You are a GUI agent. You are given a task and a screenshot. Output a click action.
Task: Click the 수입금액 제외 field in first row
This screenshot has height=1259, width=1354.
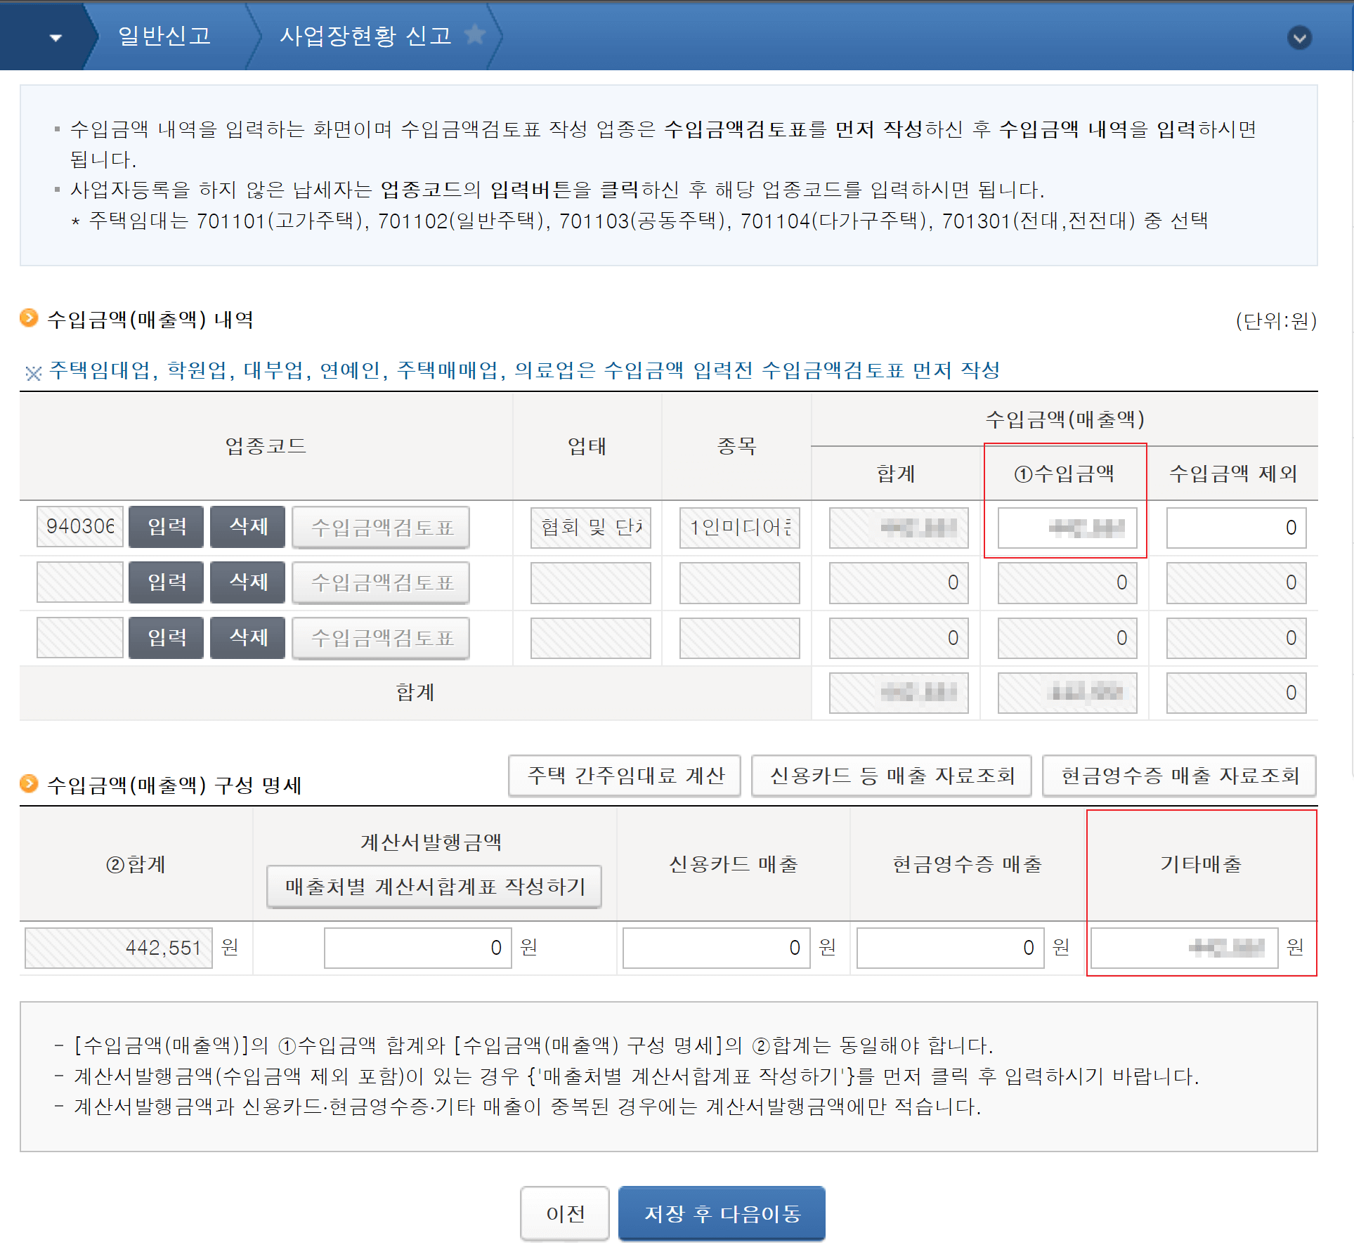[x=1236, y=528]
